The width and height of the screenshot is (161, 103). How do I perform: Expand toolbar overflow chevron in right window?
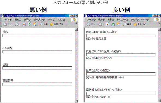pyautogui.click(x=159, y=23)
